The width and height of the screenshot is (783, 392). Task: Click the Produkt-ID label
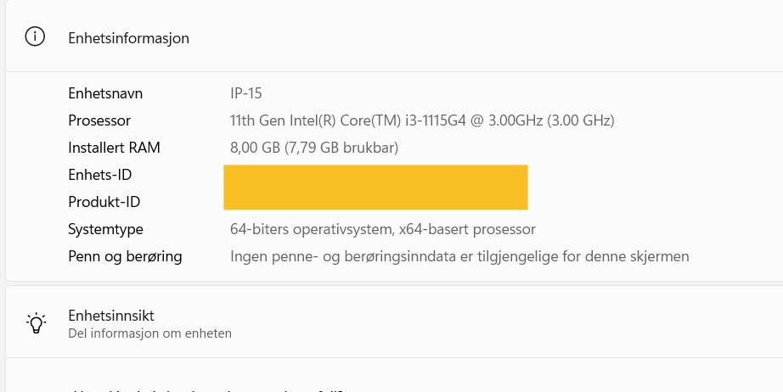[104, 202]
